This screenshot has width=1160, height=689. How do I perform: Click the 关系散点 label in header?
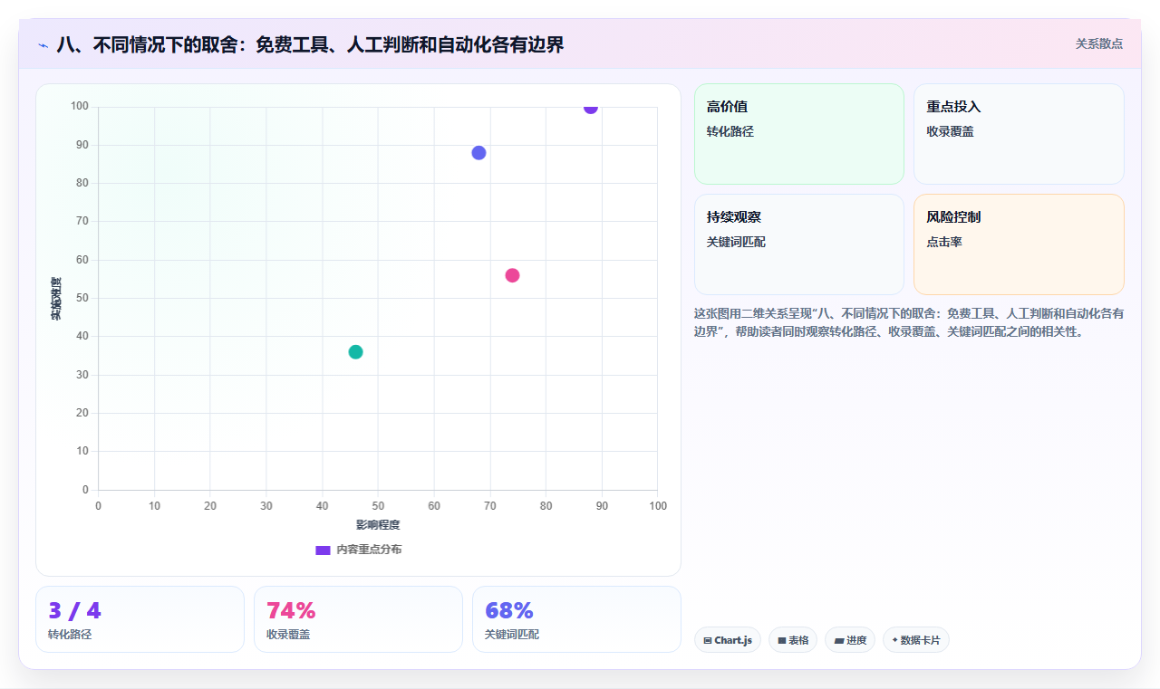pyautogui.click(x=1098, y=43)
